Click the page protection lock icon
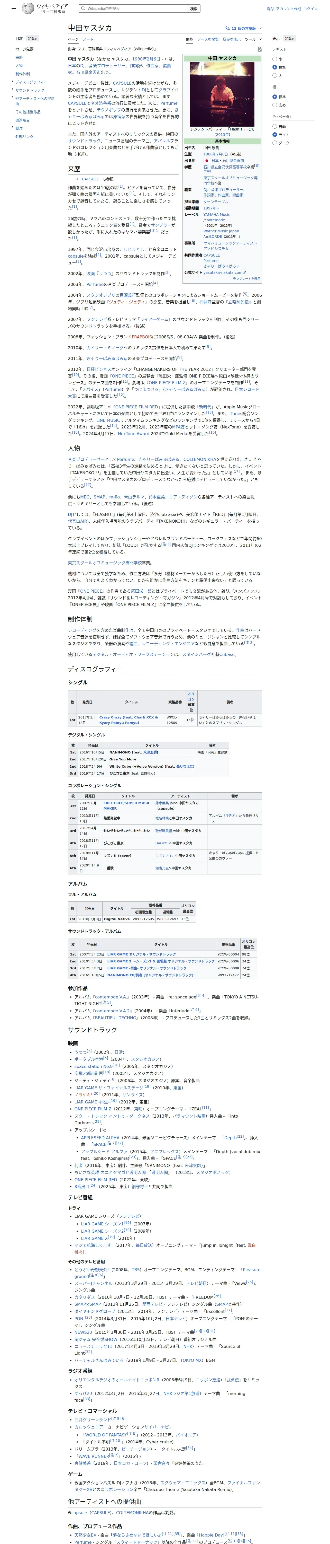This screenshot has height=1544, width=330. 259,49
